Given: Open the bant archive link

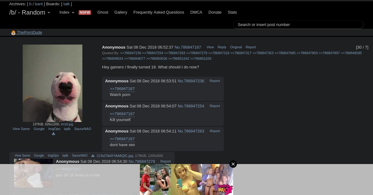Looking at the screenshot, I should click(x=39, y=4).
